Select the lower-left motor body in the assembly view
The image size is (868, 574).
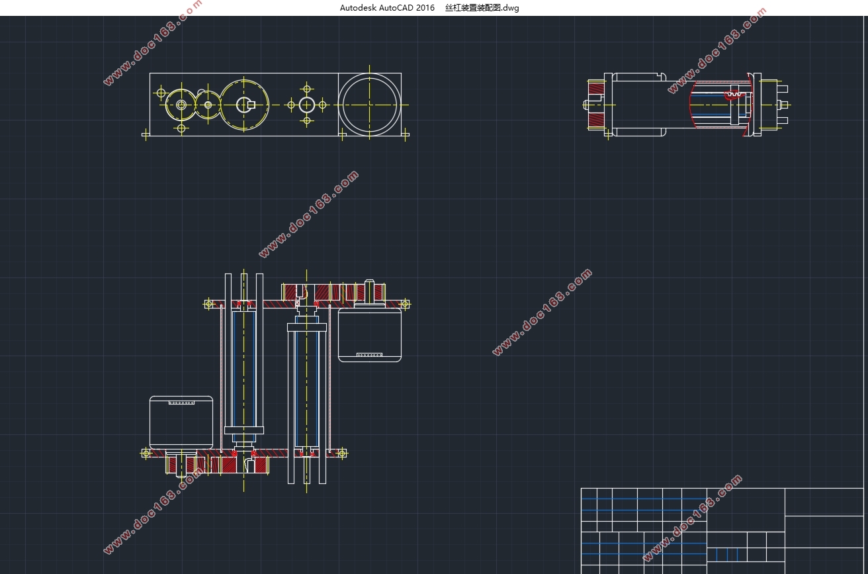[x=181, y=422]
